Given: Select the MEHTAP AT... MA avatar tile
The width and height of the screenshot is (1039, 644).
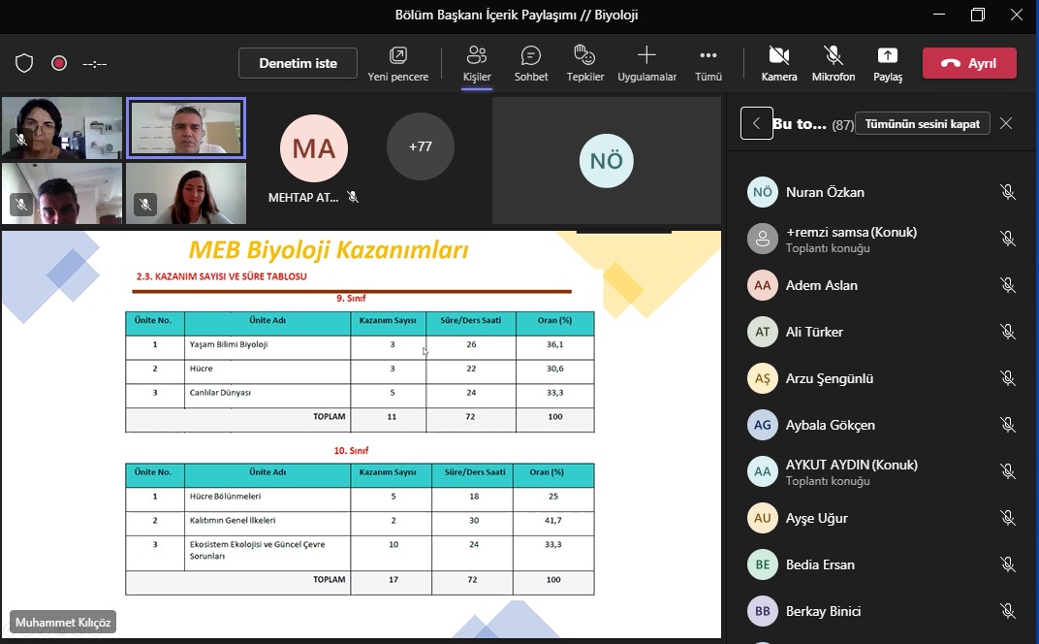Looking at the screenshot, I should 313,147.
